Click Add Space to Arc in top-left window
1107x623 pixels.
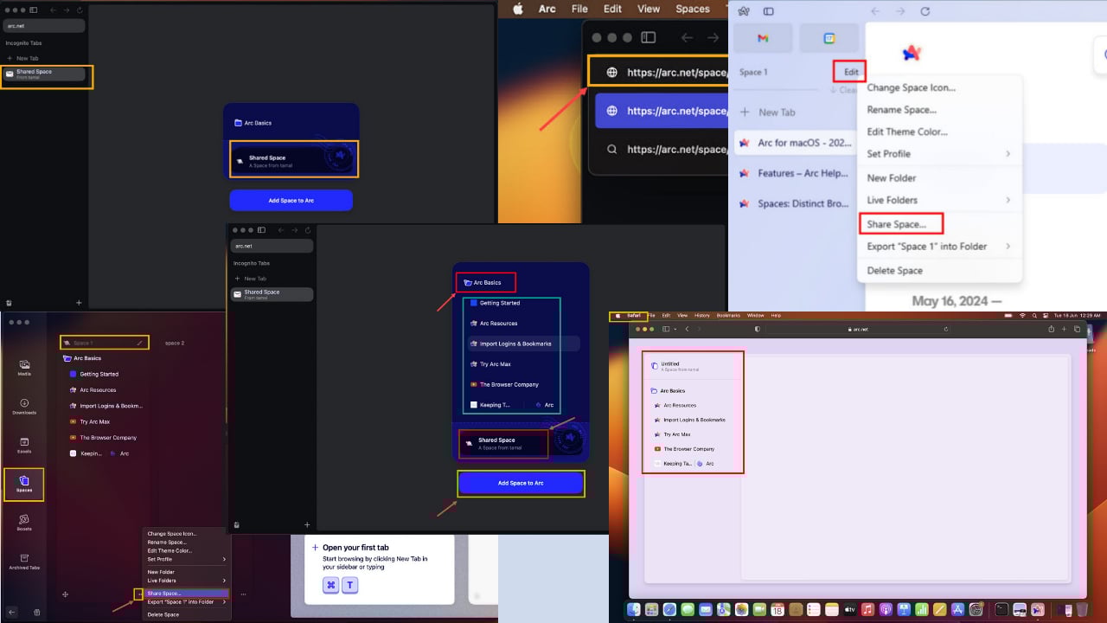point(291,200)
